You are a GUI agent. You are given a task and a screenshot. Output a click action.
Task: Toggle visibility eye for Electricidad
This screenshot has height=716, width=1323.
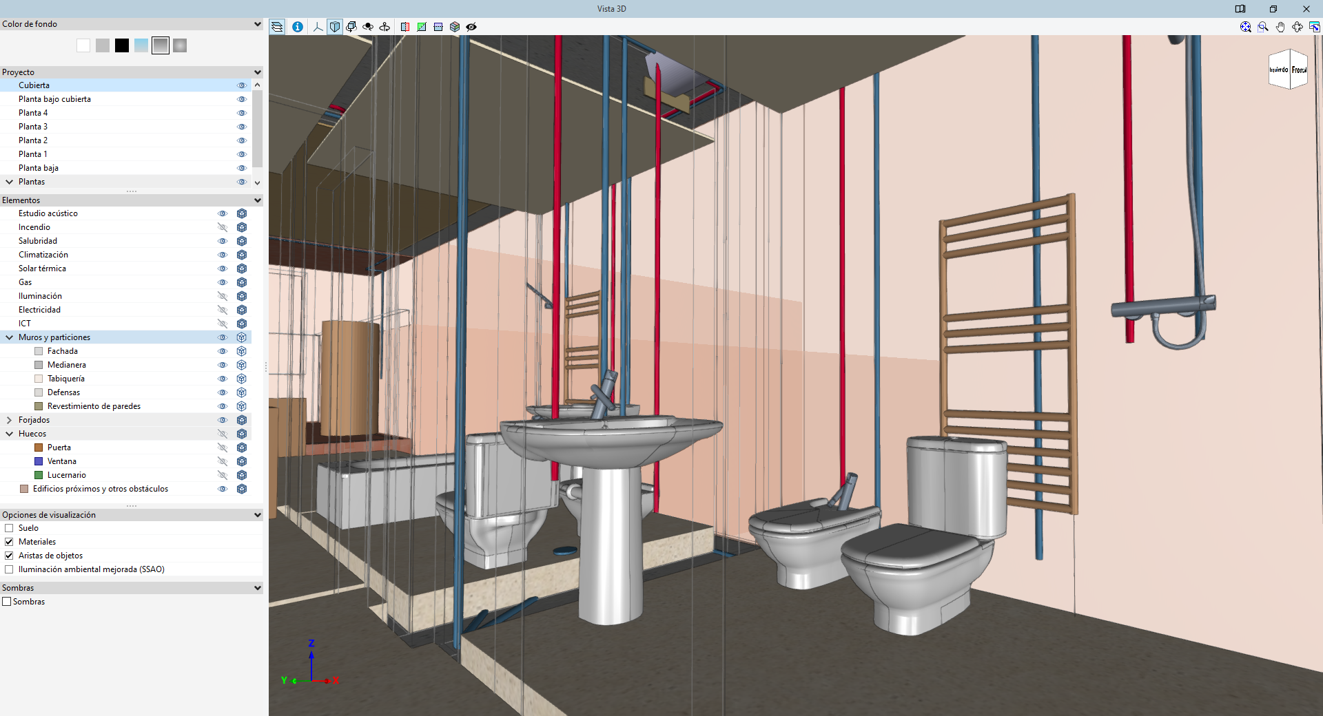[223, 310]
